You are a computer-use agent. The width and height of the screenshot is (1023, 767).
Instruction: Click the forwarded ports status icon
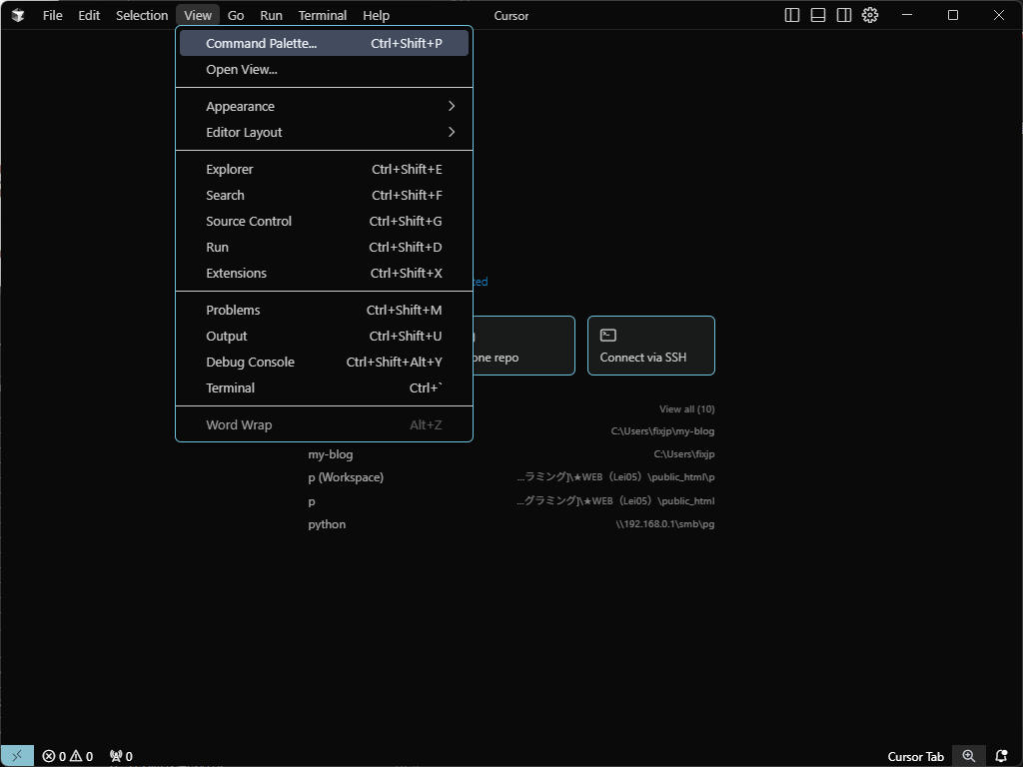[121, 756]
